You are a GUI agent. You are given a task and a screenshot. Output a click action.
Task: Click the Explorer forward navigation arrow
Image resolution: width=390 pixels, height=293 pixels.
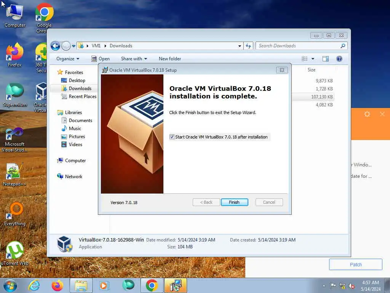(66, 46)
